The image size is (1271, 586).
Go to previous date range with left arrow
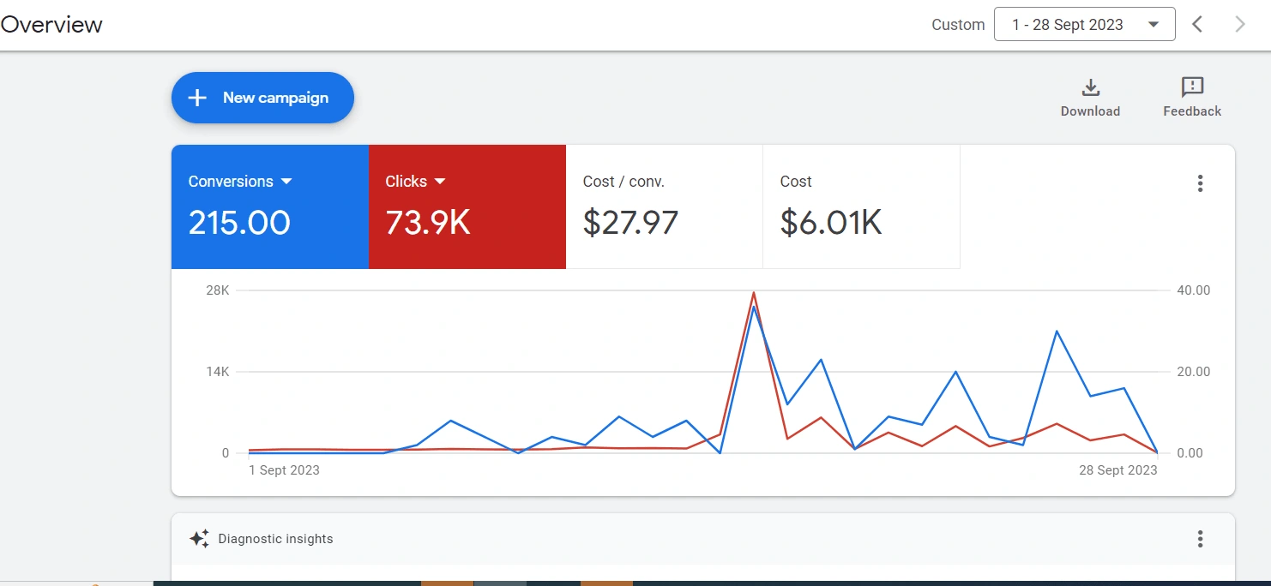[1197, 25]
